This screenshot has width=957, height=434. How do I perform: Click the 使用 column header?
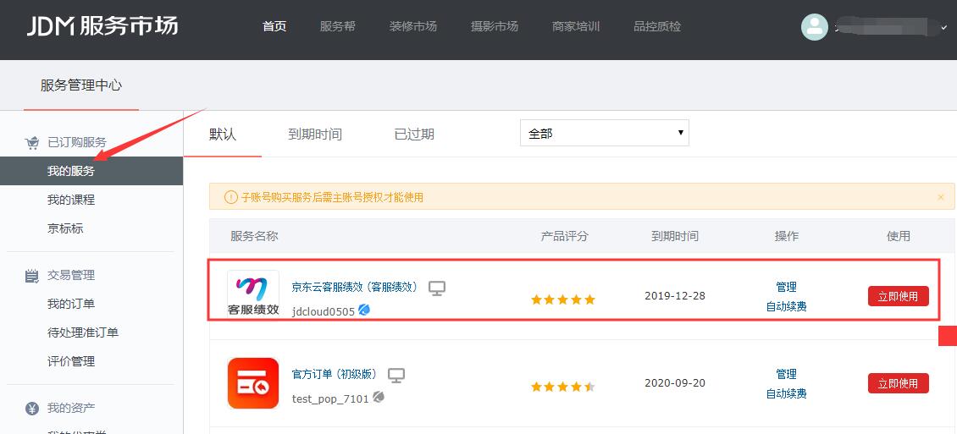coord(899,236)
